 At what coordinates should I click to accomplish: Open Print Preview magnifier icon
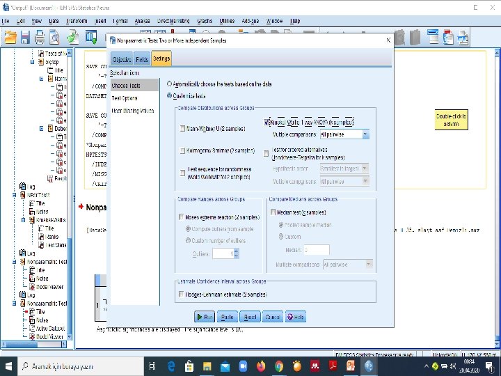[55, 37]
